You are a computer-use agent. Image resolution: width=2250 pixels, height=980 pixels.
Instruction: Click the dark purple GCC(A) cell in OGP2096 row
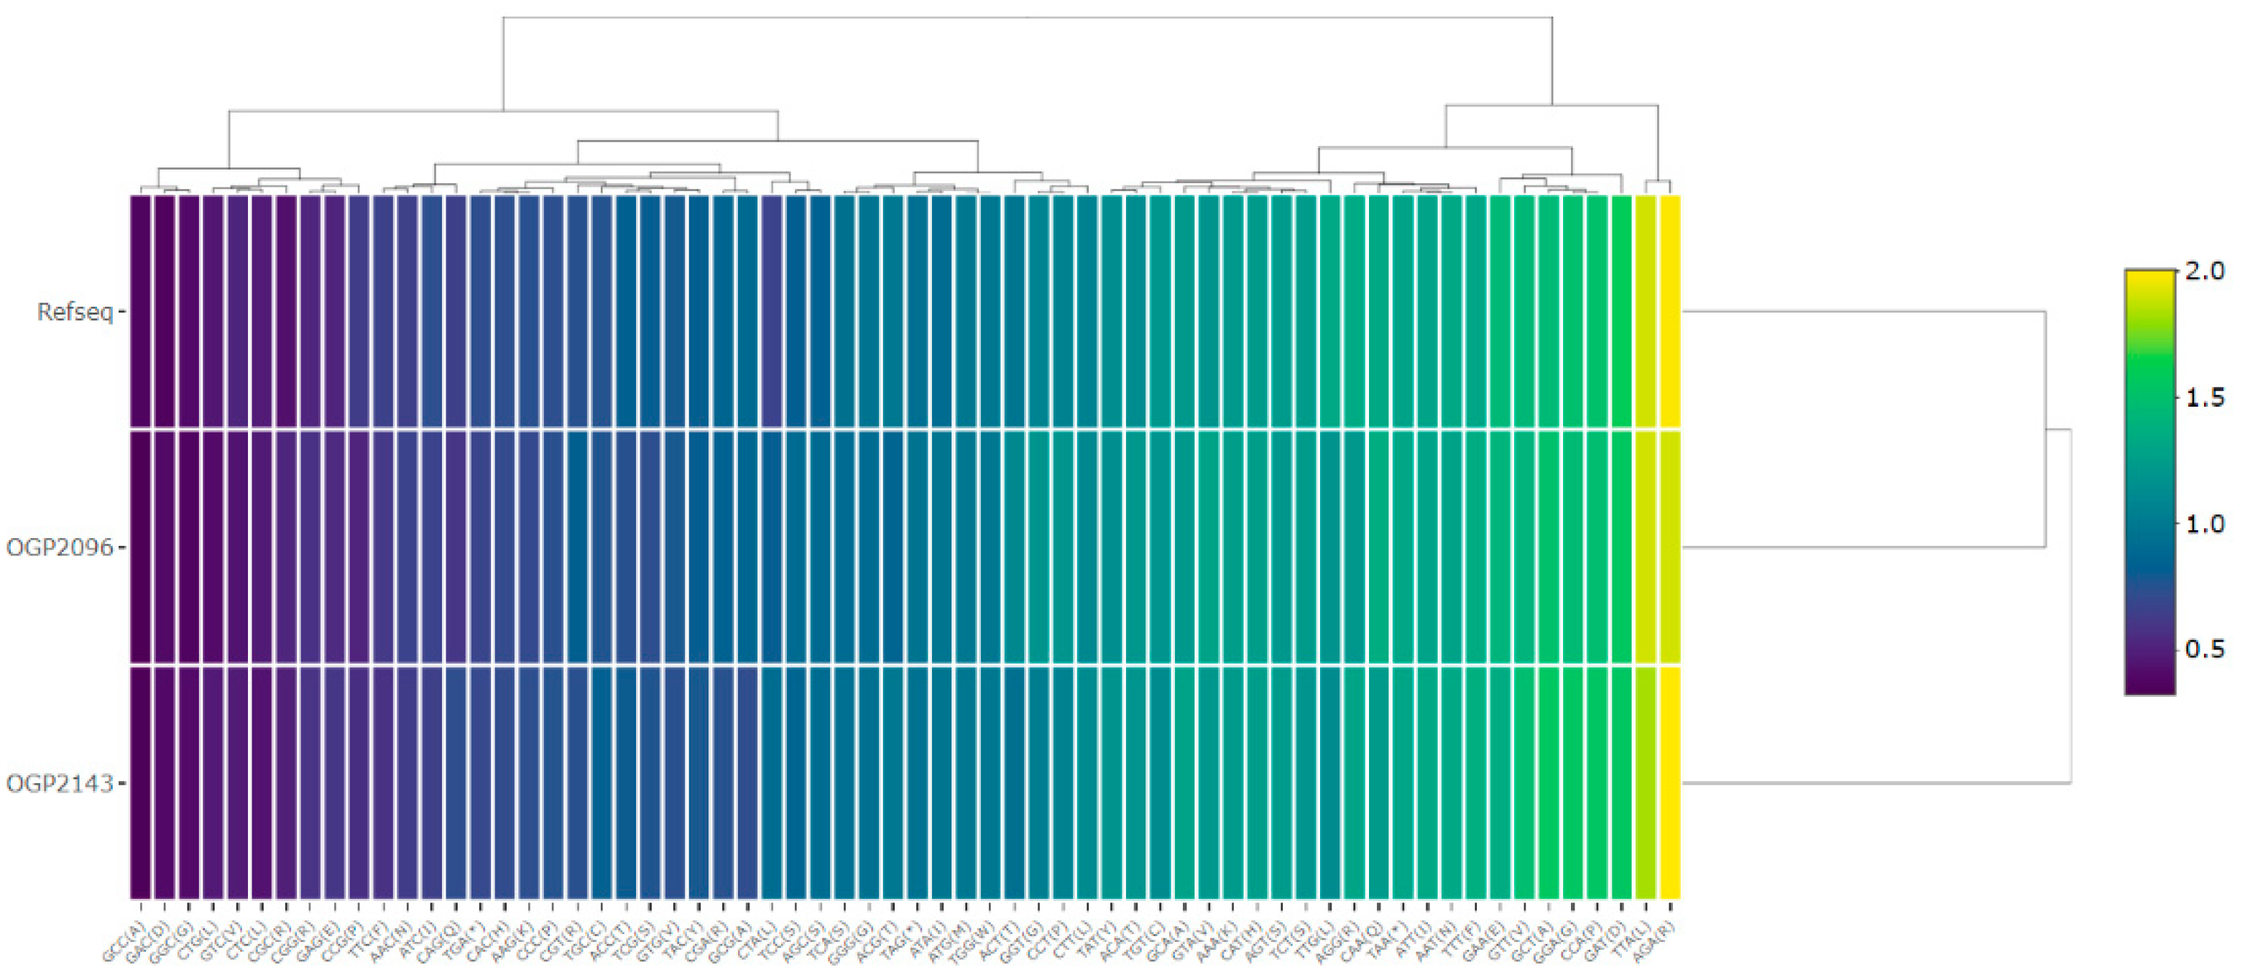[x=141, y=547]
